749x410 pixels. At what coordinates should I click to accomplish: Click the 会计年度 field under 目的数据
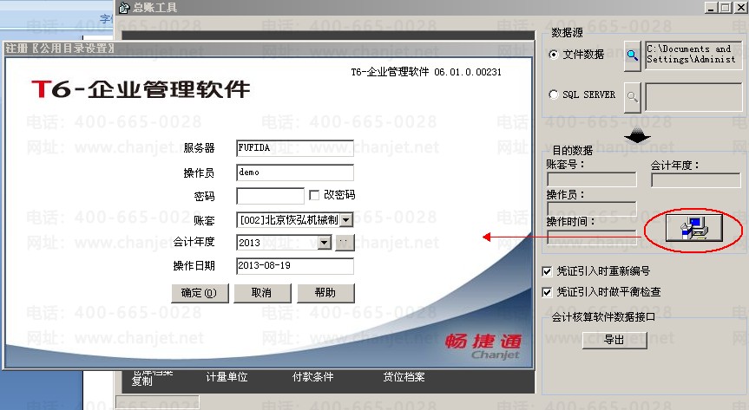pyautogui.click(x=695, y=180)
